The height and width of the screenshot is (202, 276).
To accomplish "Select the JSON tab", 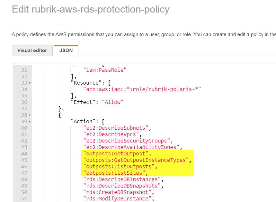I will tap(66, 50).
